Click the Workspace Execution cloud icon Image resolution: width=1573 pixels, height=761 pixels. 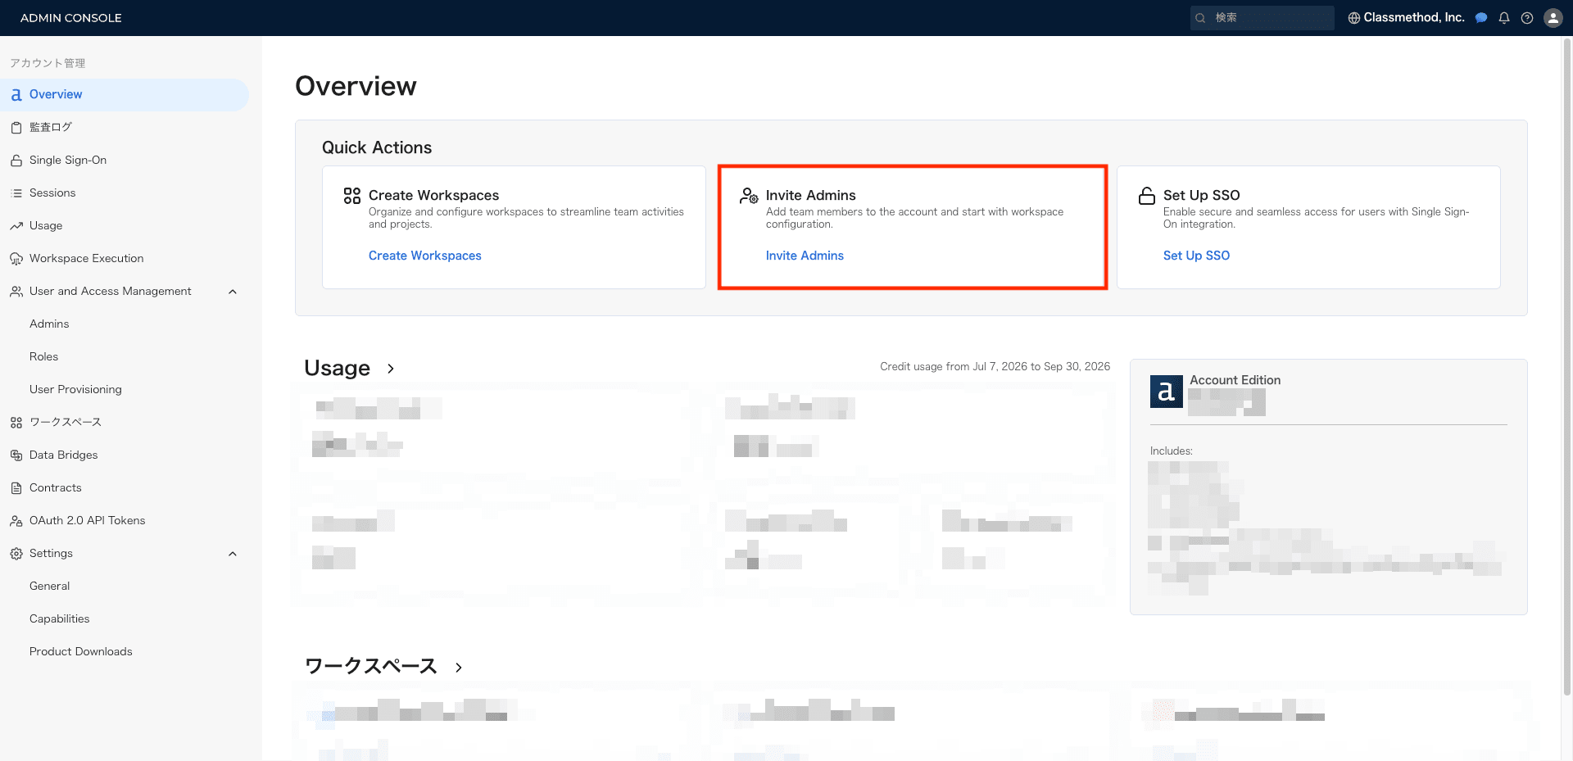point(16,259)
